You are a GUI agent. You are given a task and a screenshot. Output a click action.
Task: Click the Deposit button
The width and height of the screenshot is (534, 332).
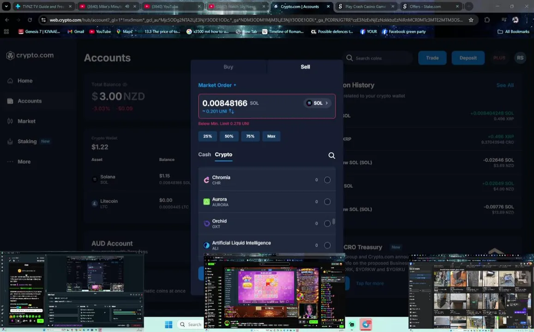click(x=468, y=58)
